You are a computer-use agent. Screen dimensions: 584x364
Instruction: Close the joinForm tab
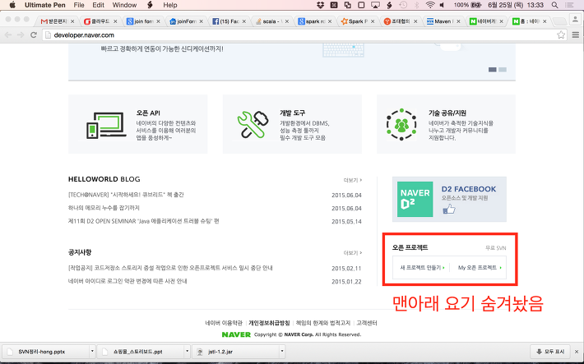pos(202,21)
